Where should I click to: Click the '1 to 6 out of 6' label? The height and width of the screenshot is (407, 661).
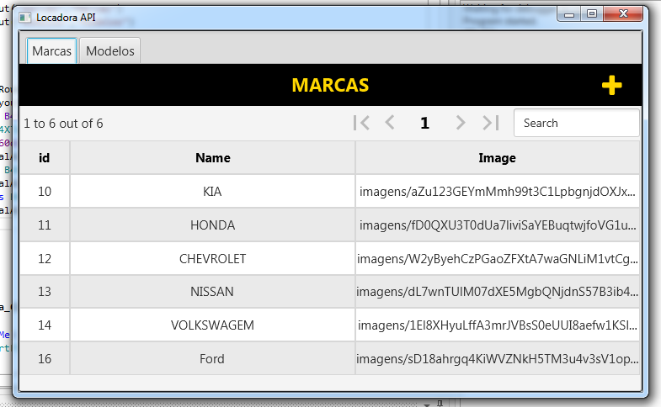[x=63, y=124]
